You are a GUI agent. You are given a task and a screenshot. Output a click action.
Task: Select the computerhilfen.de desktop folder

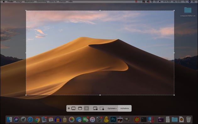tap(188, 12)
